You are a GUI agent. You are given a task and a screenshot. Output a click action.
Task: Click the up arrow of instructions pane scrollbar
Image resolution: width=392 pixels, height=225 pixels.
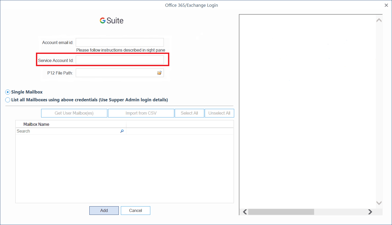379,20
